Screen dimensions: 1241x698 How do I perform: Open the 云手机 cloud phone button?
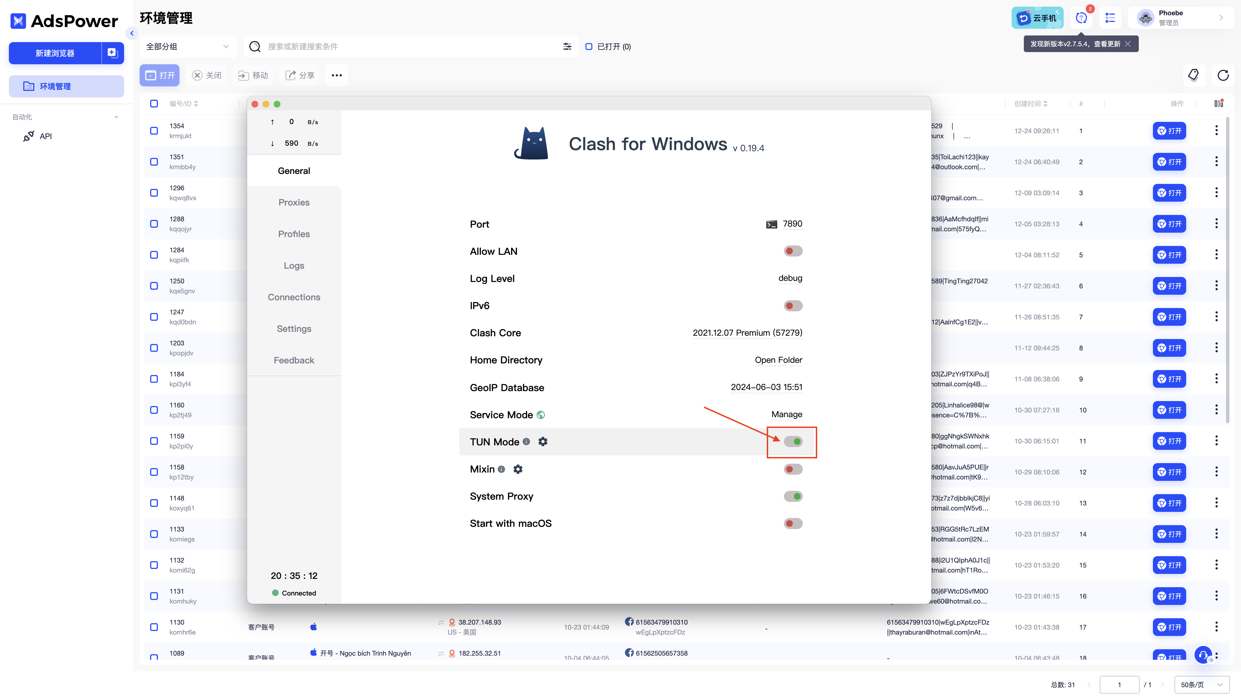coord(1037,18)
